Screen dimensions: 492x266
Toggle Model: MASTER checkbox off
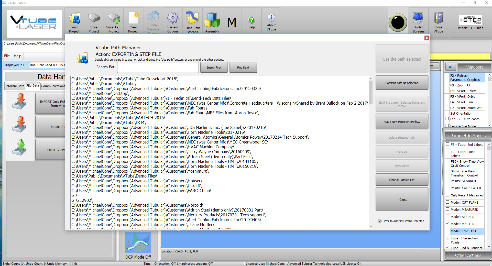point(447,224)
